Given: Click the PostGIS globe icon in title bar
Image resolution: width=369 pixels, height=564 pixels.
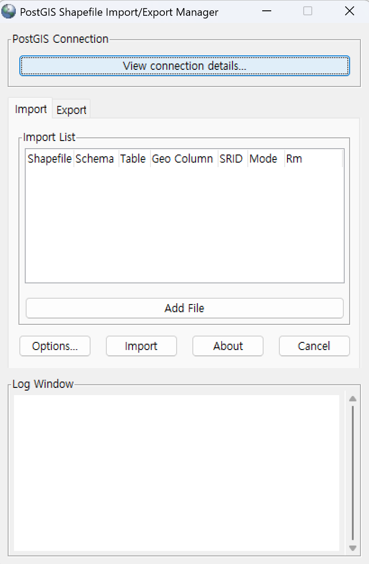Looking at the screenshot, I should tap(9, 12).
